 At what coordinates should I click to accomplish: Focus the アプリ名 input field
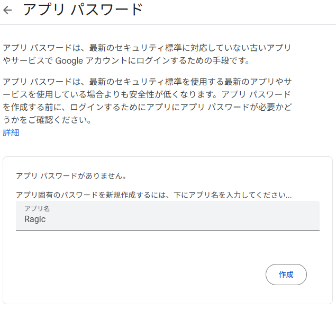pyautogui.click(x=168, y=216)
